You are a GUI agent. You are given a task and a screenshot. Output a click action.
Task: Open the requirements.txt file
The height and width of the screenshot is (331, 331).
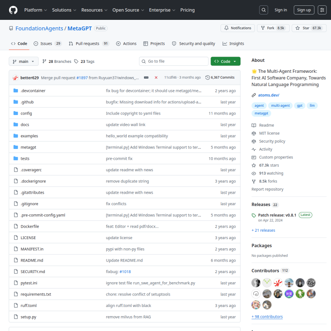[36, 294]
